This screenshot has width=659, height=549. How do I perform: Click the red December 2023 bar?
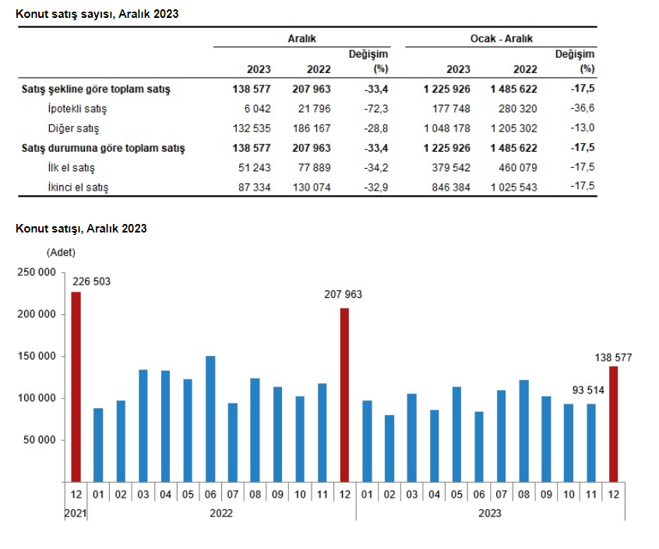(613, 423)
